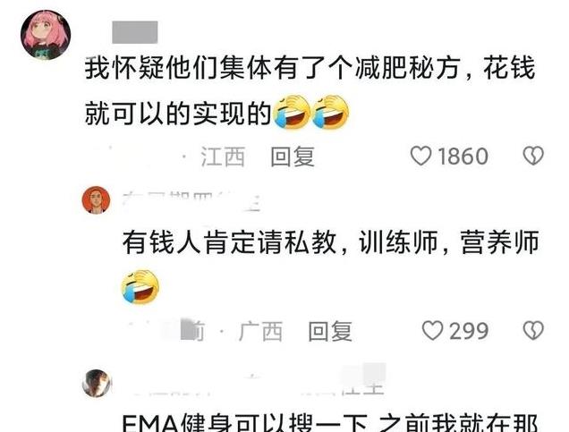Tap the blurred username above EMA健身 comment
Screen dimensions: 569x432
pyautogui.click(x=258, y=381)
